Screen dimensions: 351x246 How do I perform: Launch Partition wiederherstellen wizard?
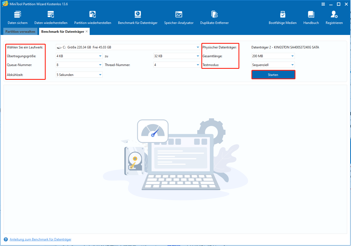[93, 18]
